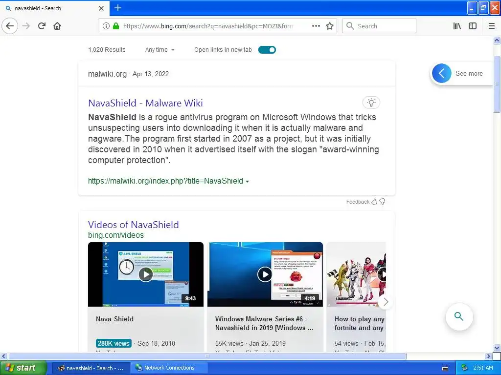Click the lightbulb icon beside NavaShield result
Viewport: 501px width, 375px height.
point(371,103)
